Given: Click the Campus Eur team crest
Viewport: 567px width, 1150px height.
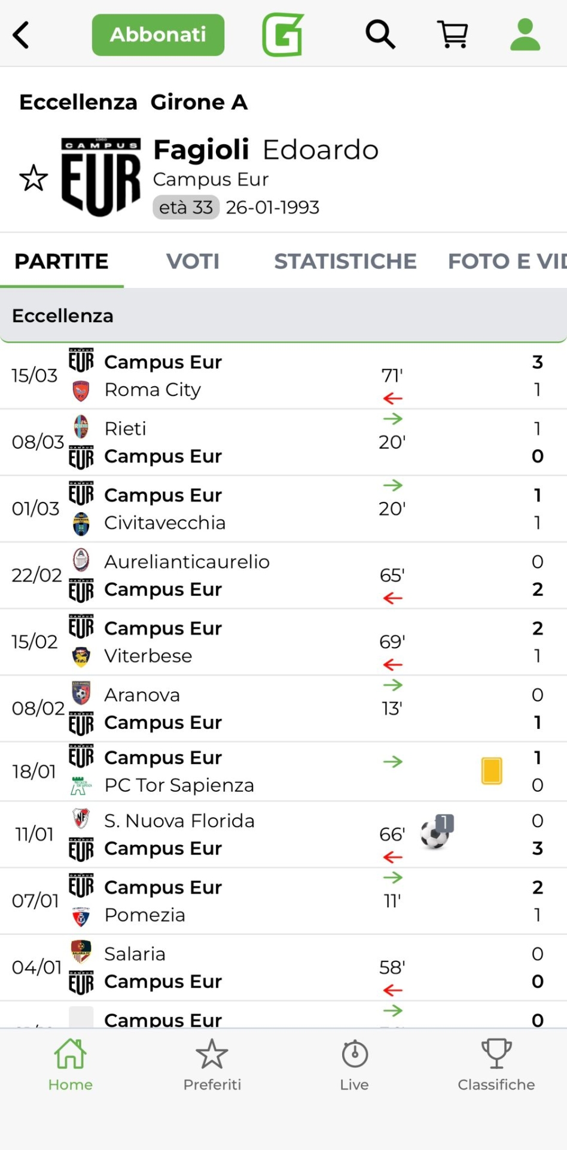Looking at the screenshot, I should tap(101, 177).
